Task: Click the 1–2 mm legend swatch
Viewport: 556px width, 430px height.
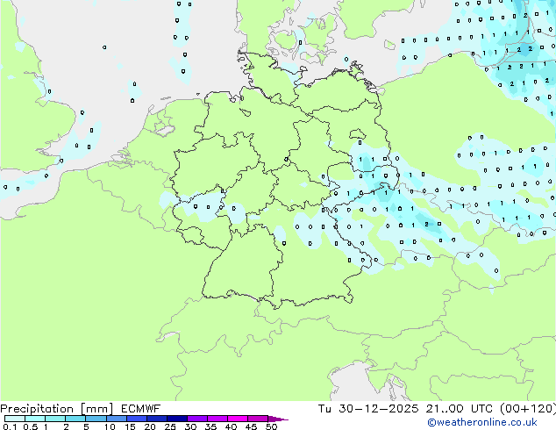Action: tap(55, 419)
